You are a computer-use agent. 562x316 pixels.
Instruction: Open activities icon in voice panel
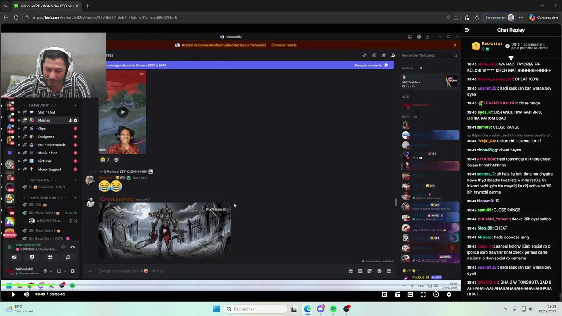(x=50, y=258)
